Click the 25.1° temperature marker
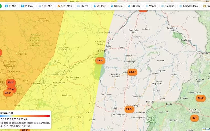210x131 pixels. coord(11,82)
